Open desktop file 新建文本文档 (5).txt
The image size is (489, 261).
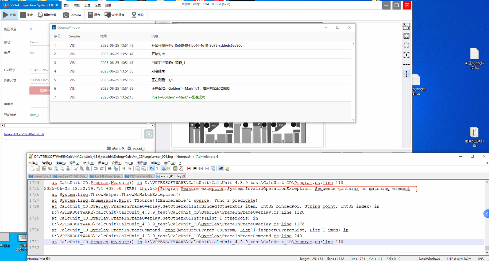coord(474,59)
